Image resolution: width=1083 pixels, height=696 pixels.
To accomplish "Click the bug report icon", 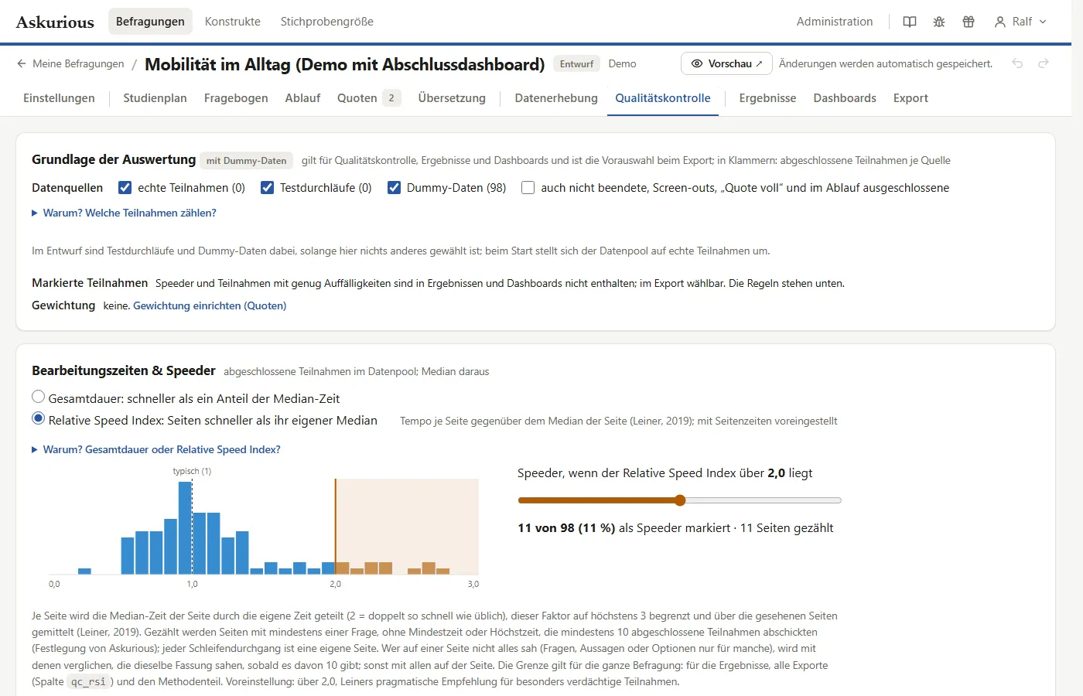I will click(x=939, y=22).
